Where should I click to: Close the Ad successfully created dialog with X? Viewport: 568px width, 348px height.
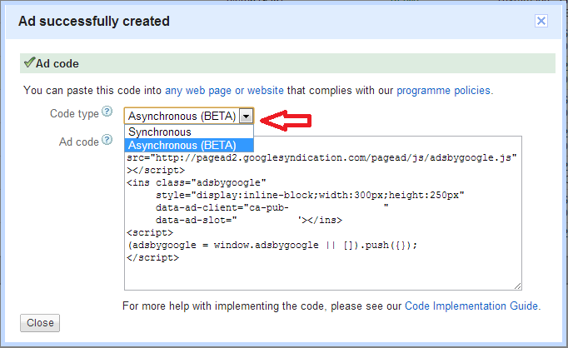[x=541, y=21]
